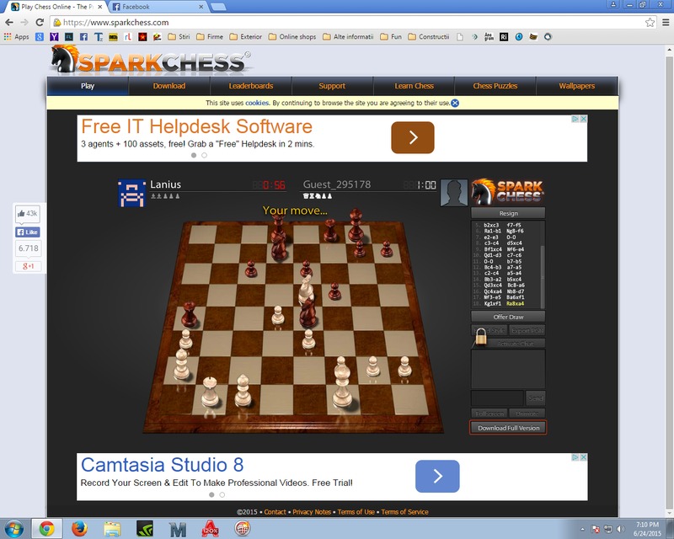Click the Lanius player avatar
Screen dimensions: 674x539
(x=131, y=194)
